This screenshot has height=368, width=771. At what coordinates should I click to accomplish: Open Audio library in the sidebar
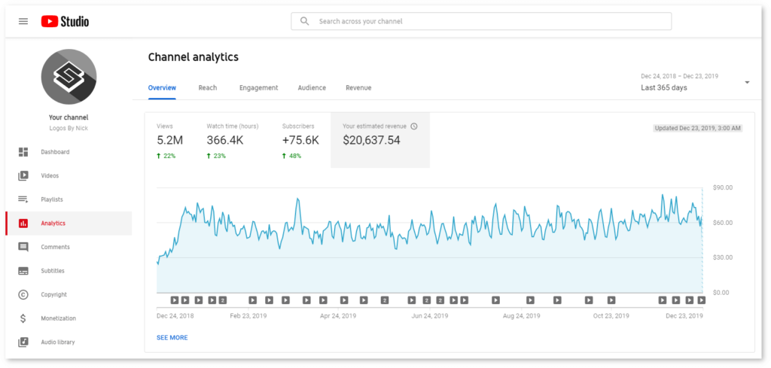click(57, 342)
